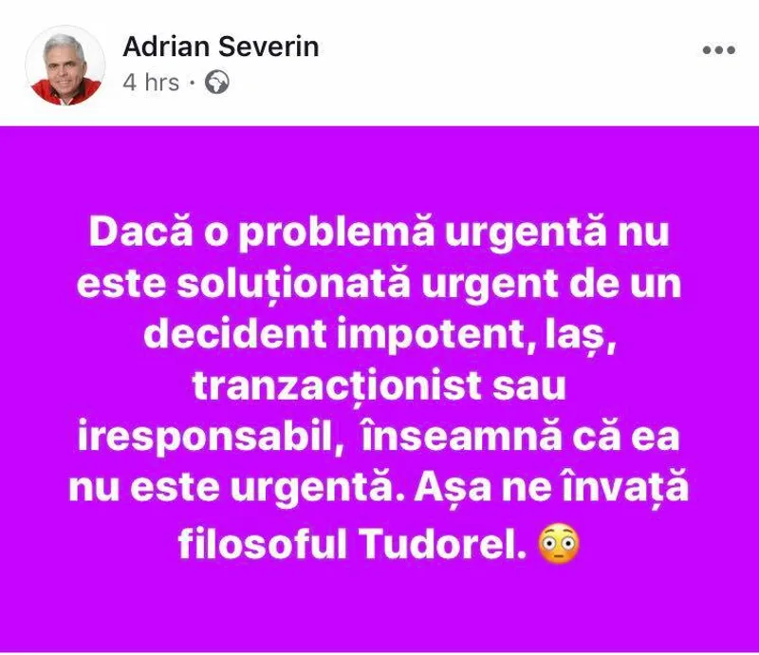Click the line 'decident impotent, laș,'

pos(379,334)
